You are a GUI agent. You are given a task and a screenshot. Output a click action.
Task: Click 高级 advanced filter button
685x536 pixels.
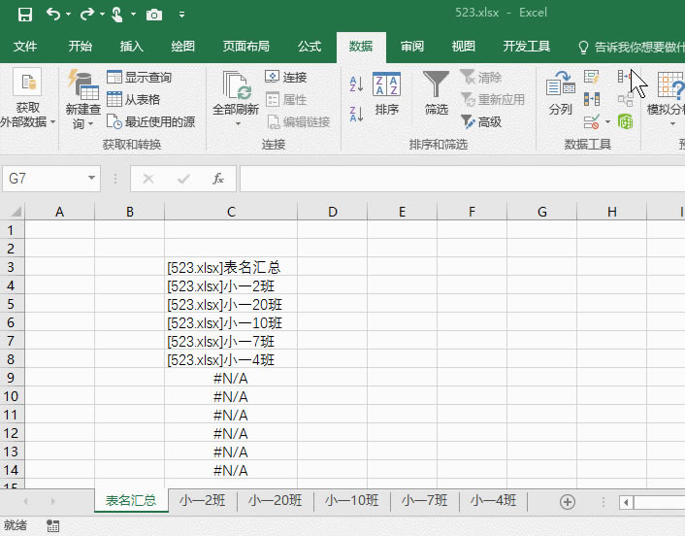[481, 122]
